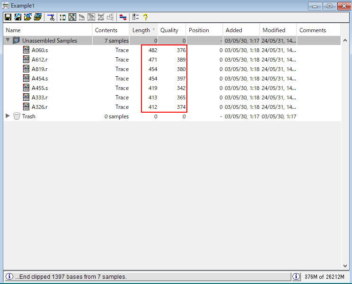Click quality value 389 for A612.r
This screenshot has width=352, height=284.
point(181,60)
